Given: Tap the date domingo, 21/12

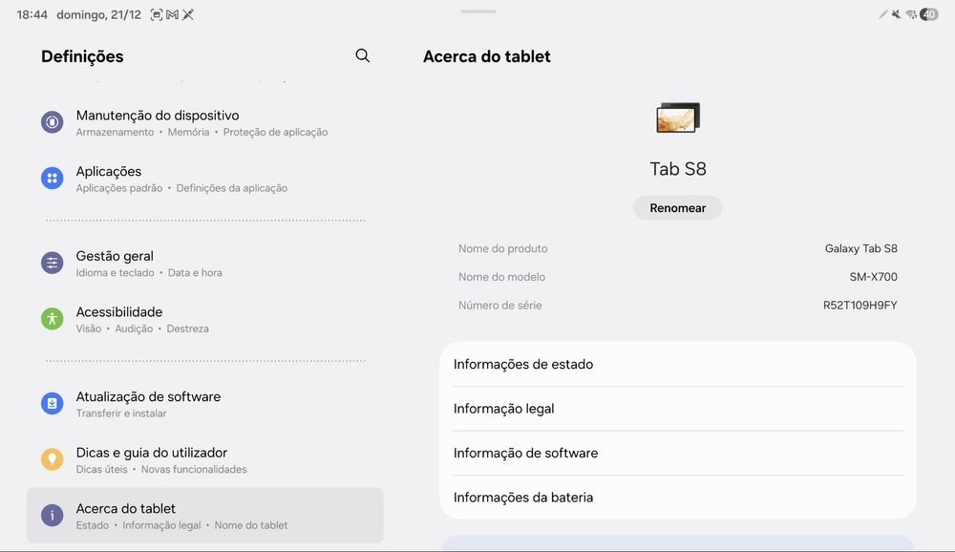Looking at the screenshot, I should point(98,14).
